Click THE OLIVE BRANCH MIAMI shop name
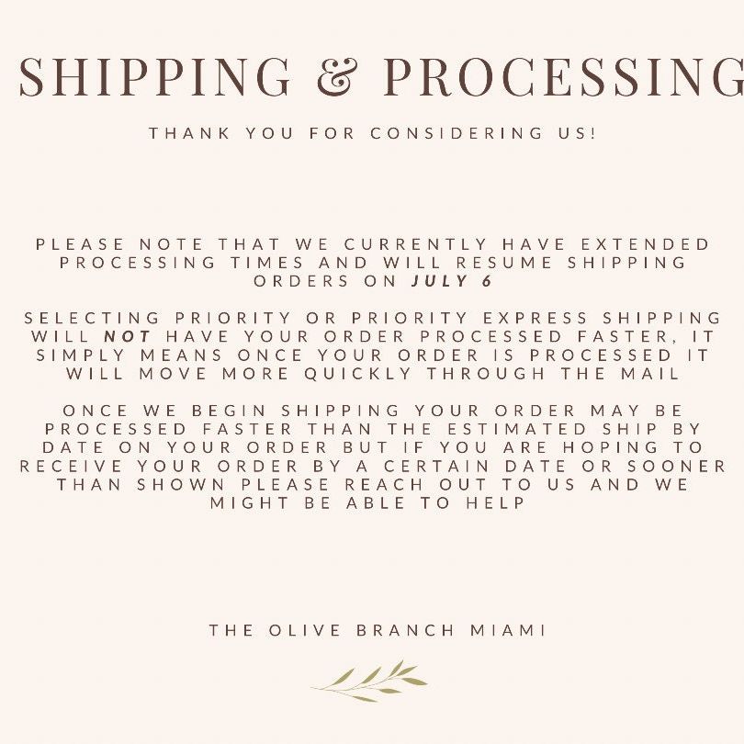Screen dimensions: 744x744 (378, 630)
